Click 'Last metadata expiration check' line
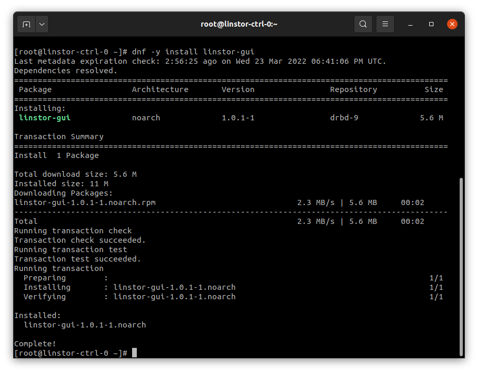 coord(200,61)
